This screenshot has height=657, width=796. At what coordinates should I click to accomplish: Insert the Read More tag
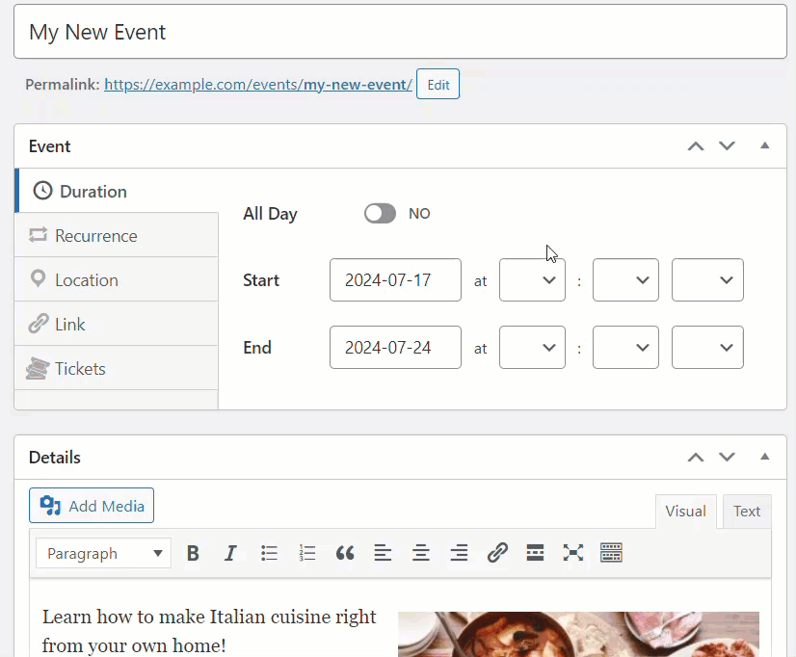click(x=535, y=553)
